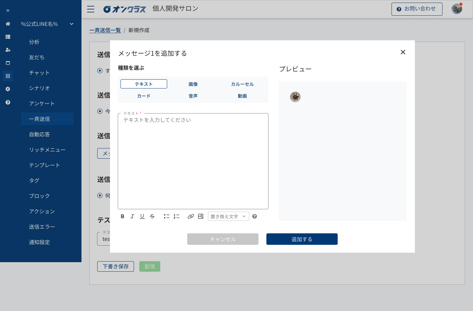
Task: Open the 一斉送信一覧 breadcrumb link
Action: pos(105,30)
